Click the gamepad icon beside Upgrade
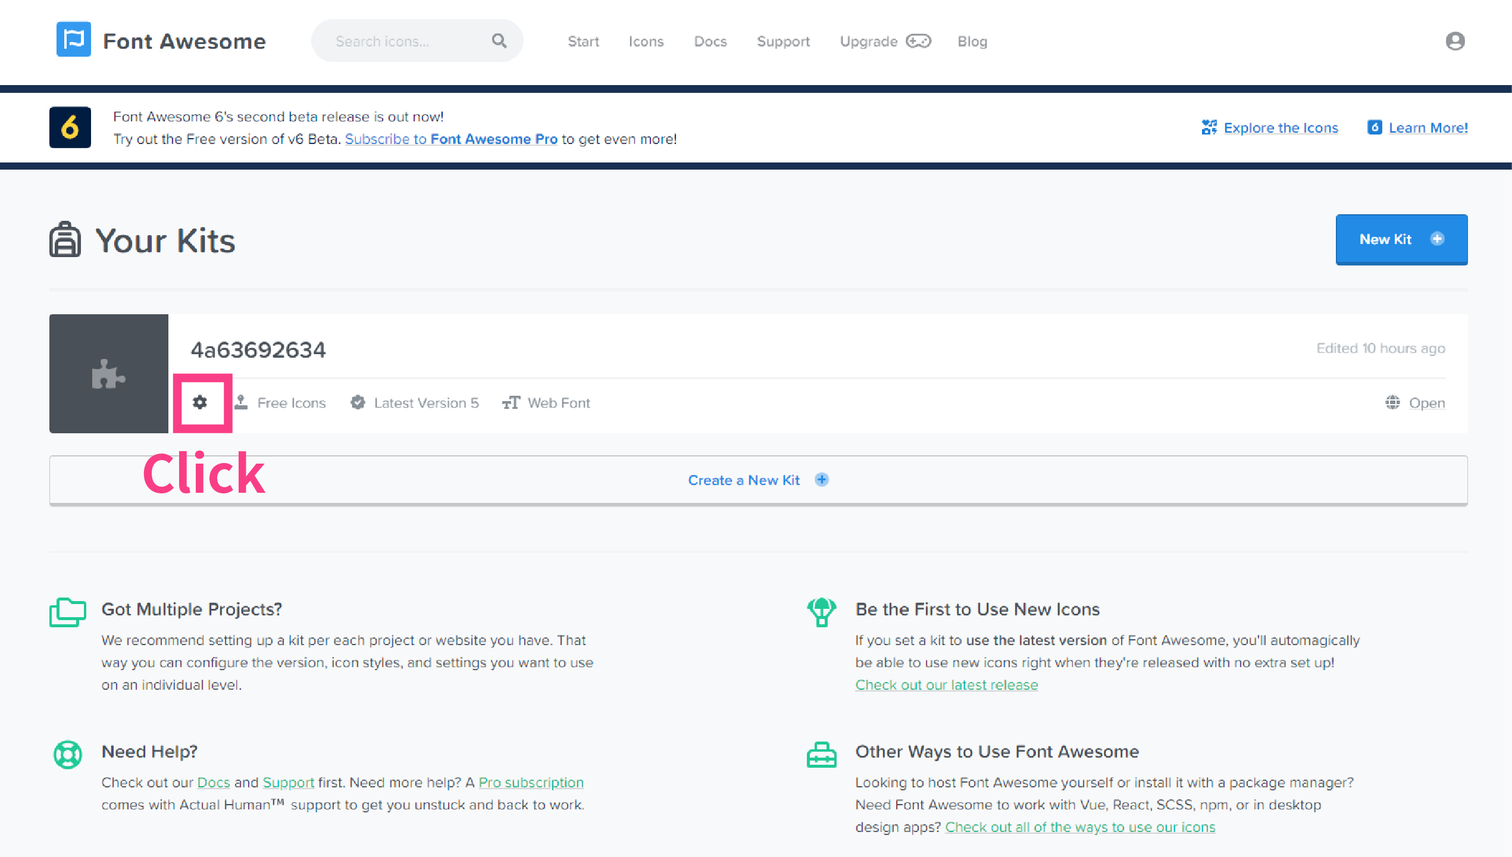Image resolution: width=1512 pixels, height=857 pixels. [918, 41]
